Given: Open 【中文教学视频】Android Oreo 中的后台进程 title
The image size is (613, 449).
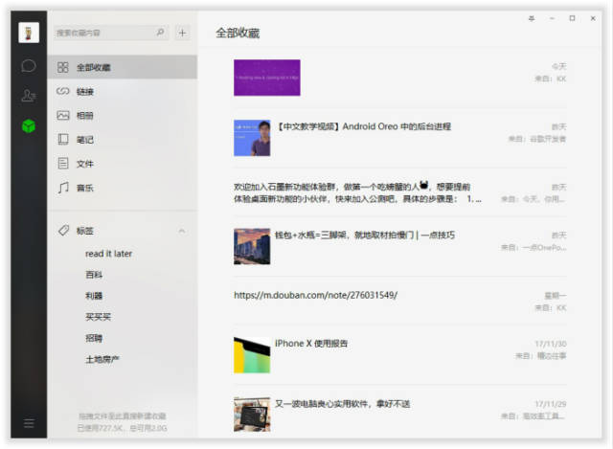Looking at the screenshot, I should [x=364, y=126].
